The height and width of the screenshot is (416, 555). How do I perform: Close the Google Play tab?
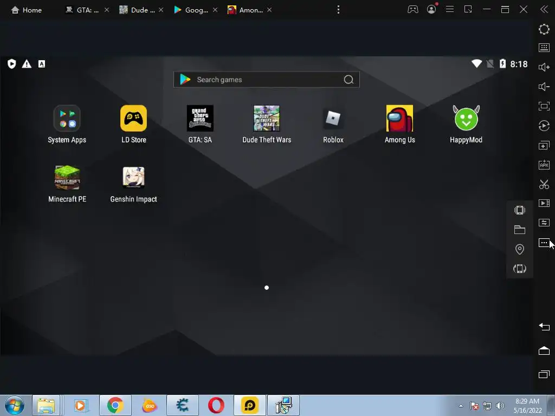215,10
